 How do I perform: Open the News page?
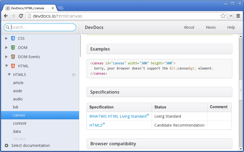pos(211,27)
